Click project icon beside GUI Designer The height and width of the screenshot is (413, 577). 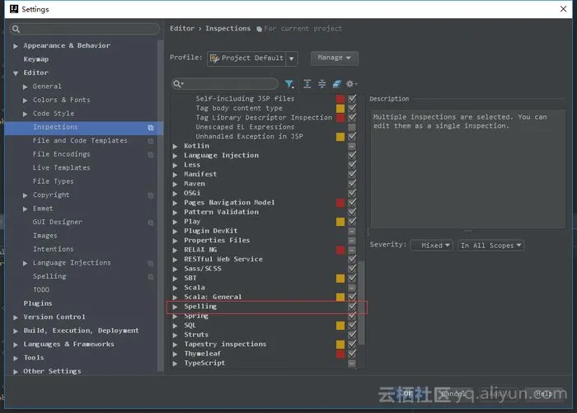pyautogui.click(x=151, y=223)
